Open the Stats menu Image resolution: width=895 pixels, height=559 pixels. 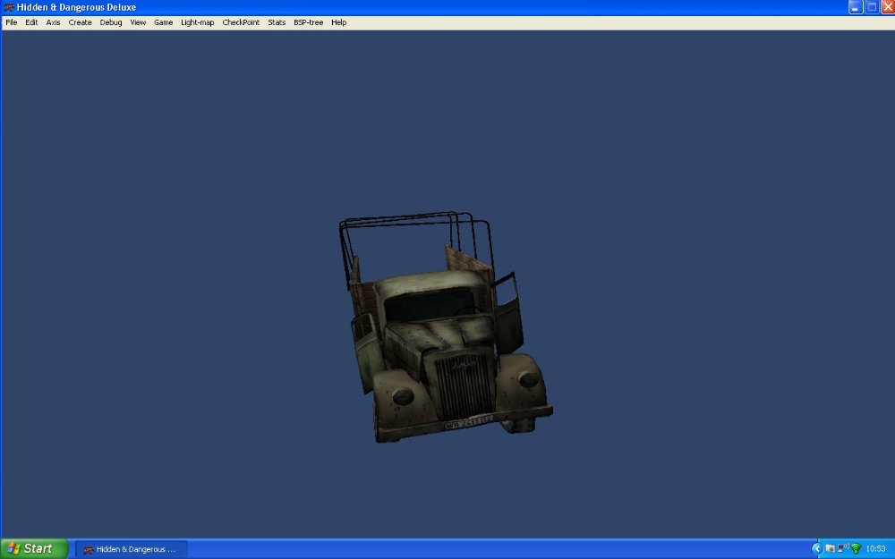277,22
